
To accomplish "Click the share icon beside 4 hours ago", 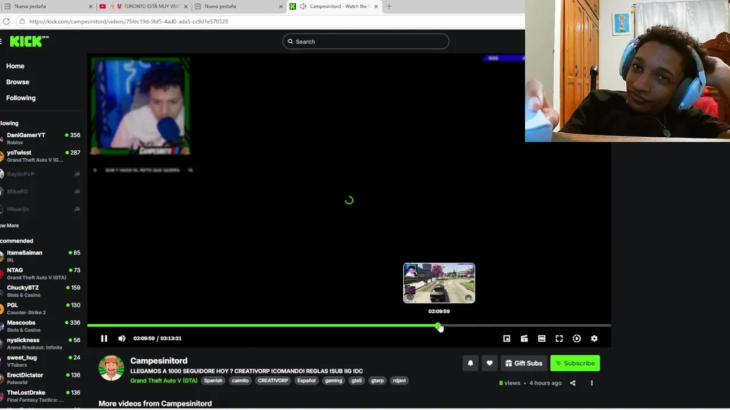I will [573, 383].
